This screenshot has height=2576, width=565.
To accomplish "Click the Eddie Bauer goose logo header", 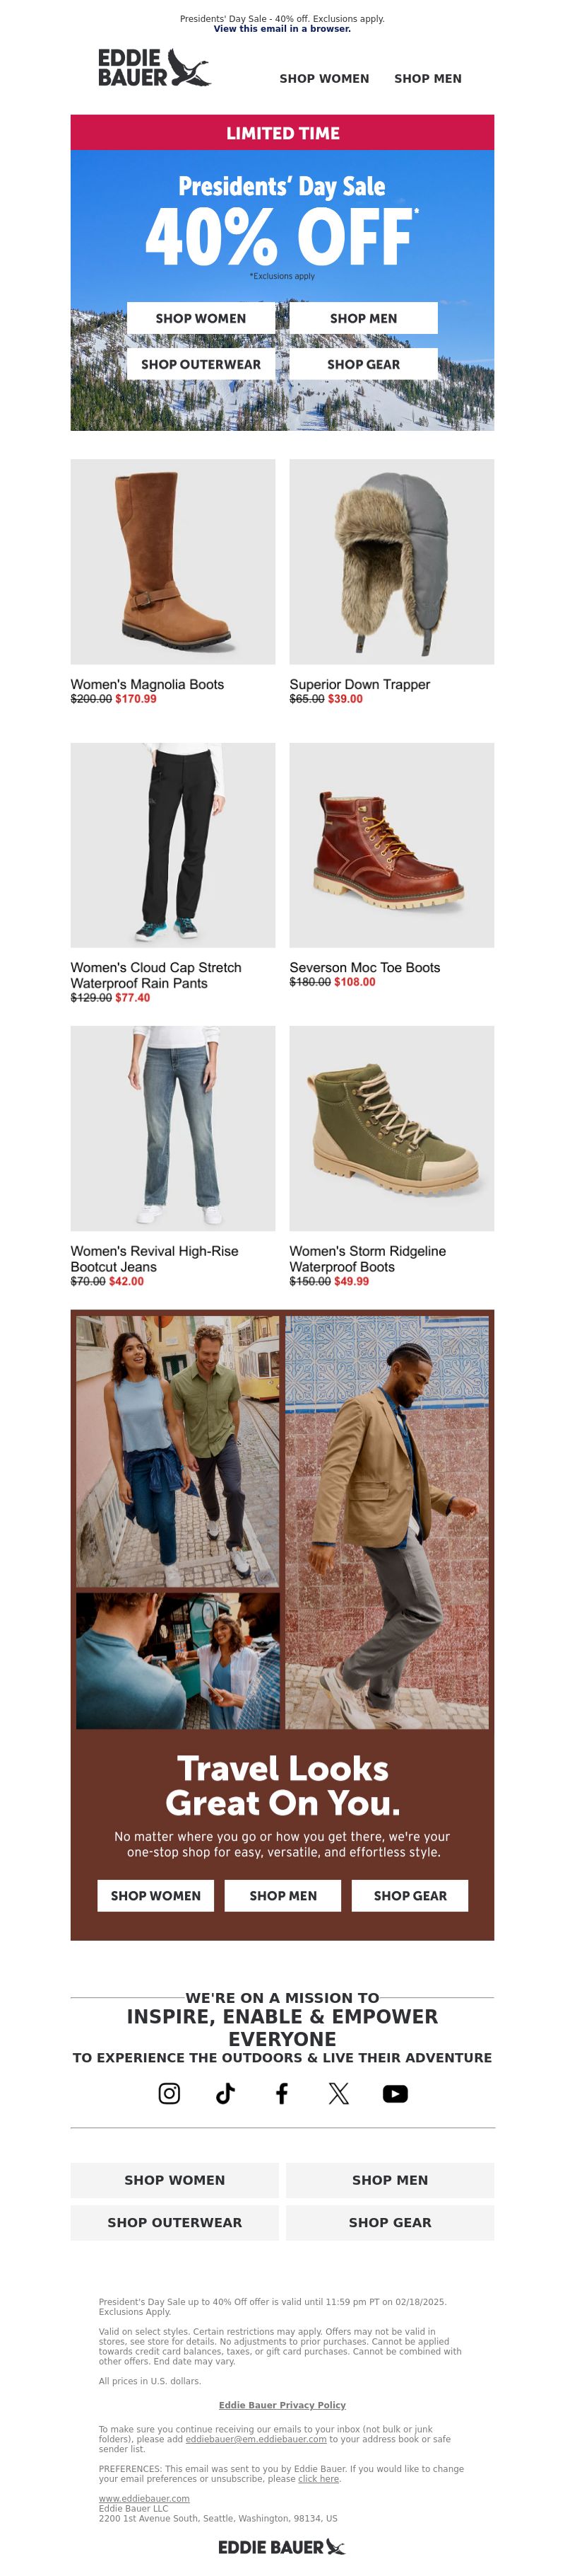I will pyautogui.click(x=154, y=67).
